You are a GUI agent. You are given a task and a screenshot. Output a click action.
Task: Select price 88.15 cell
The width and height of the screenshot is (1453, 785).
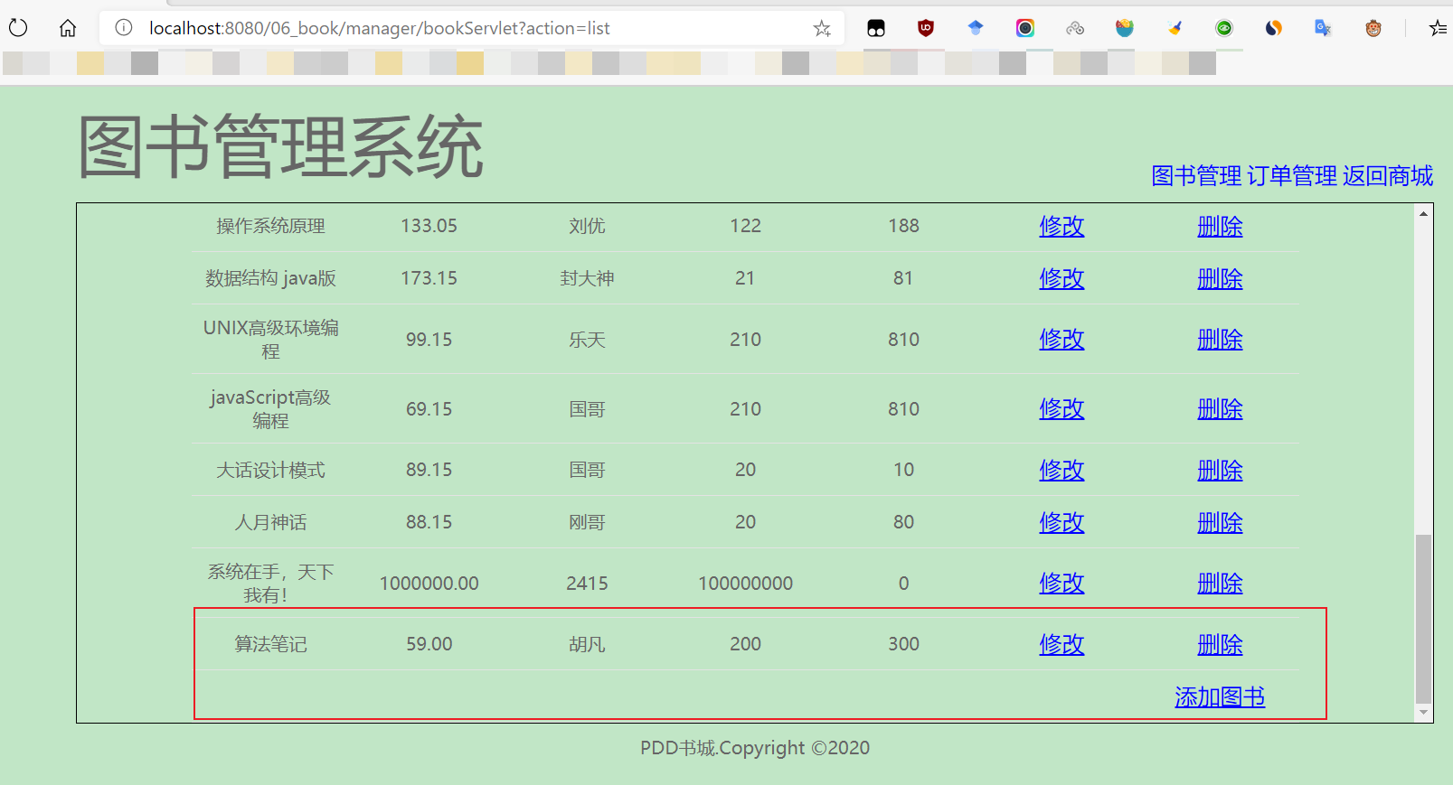pyautogui.click(x=429, y=522)
